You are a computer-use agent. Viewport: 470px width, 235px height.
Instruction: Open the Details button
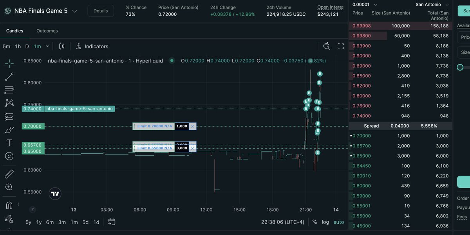click(x=101, y=11)
